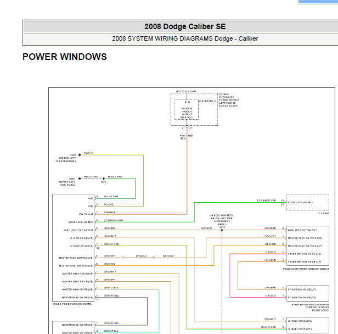Click the "ELECTRONICS" label in power module
This screenshot has height=334, width=338.
[x=207, y=101]
